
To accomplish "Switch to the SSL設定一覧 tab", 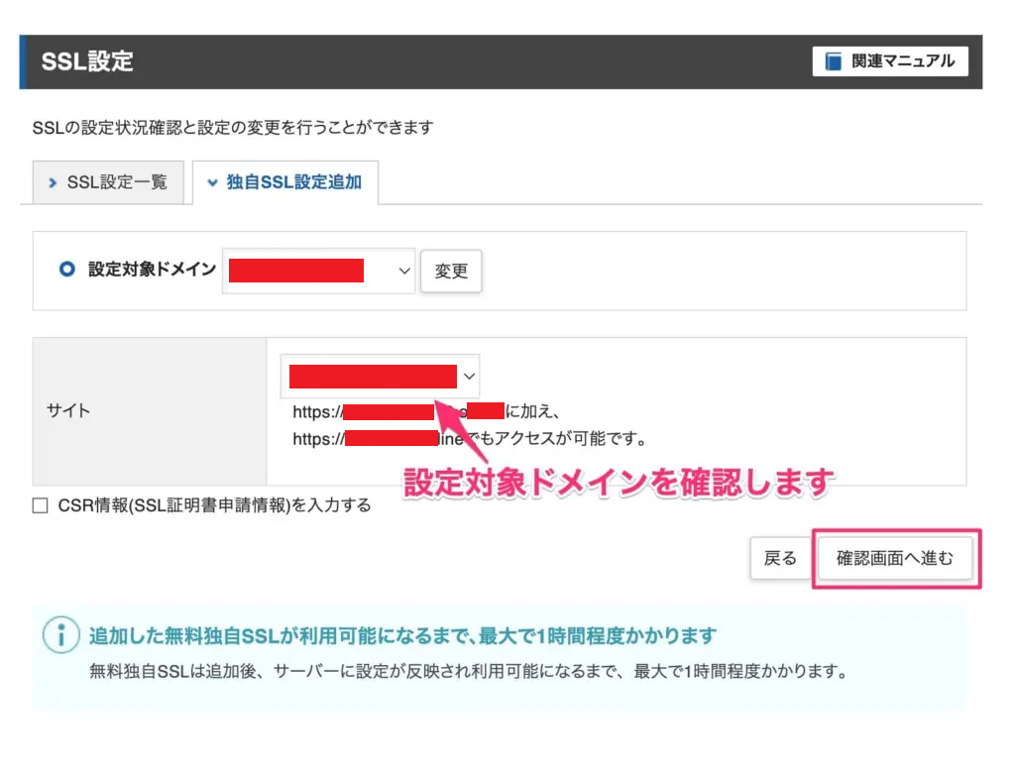I will 108,182.
